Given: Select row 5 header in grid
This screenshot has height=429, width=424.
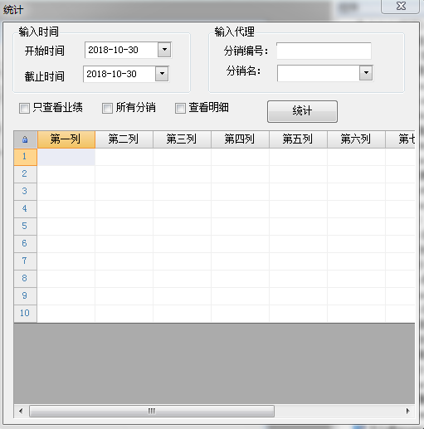Looking at the screenshot, I should coord(25,227).
